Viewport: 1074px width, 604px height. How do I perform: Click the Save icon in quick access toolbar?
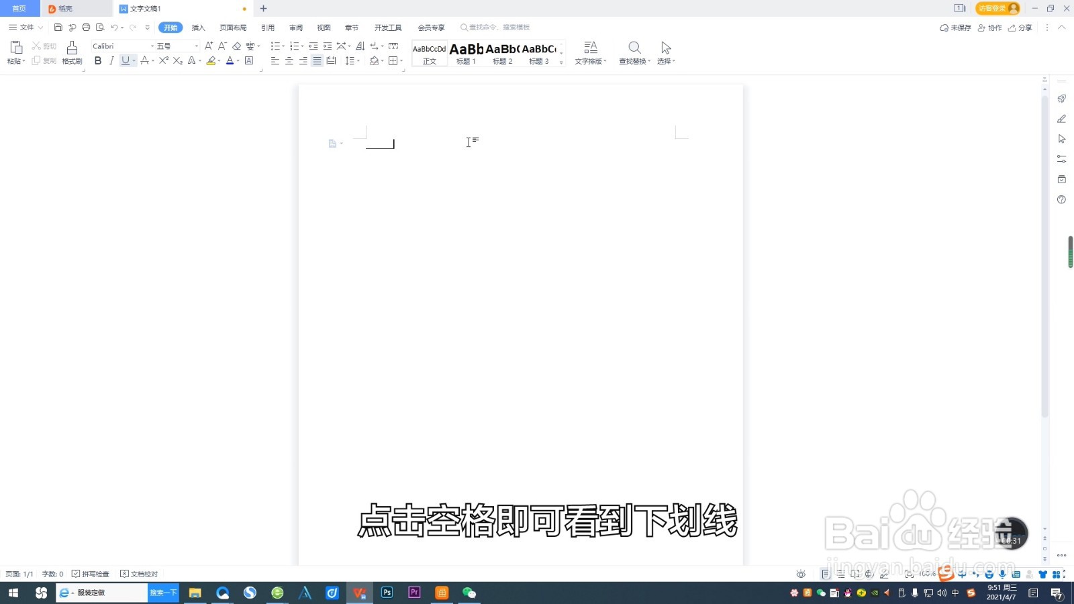pos(58,28)
